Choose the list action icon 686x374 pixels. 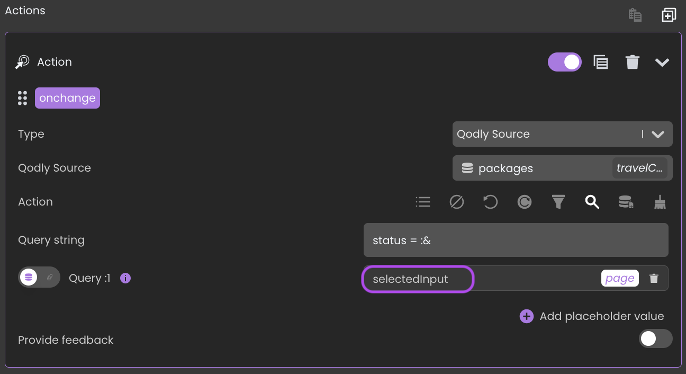point(423,202)
